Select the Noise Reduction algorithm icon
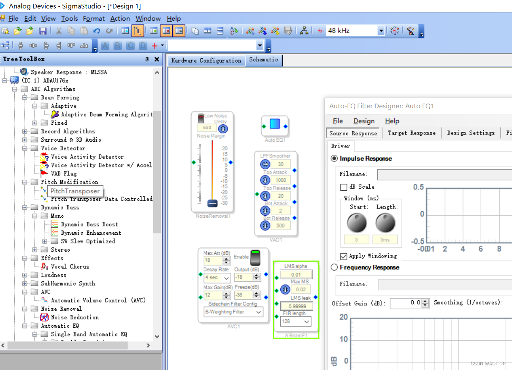512x370 pixels. [45, 317]
